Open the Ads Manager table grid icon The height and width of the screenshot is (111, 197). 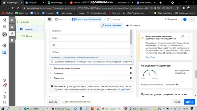pos(4,52)
